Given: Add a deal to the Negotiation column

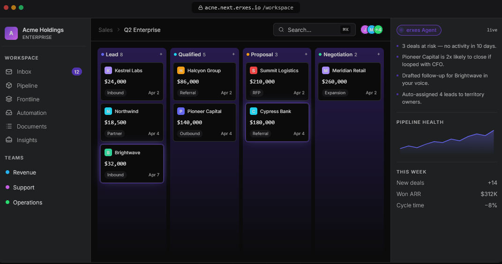Looking at the screenshot, I should pos(378,54).
